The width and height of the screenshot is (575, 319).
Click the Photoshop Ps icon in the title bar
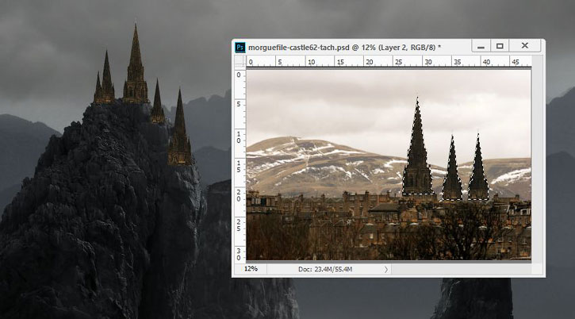click(240, 48)
